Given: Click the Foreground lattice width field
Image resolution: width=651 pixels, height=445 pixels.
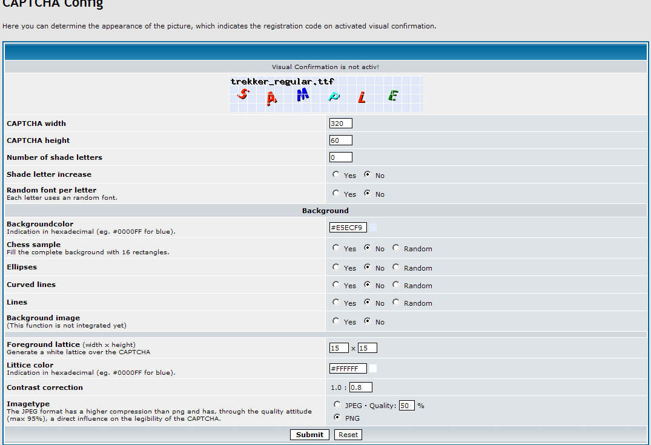Looking at the screenshot, I should [339, 348].
